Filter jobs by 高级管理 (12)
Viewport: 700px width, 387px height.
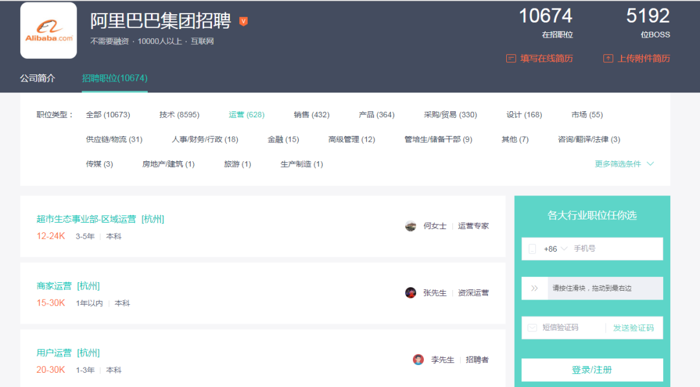(x=352, y=139)
